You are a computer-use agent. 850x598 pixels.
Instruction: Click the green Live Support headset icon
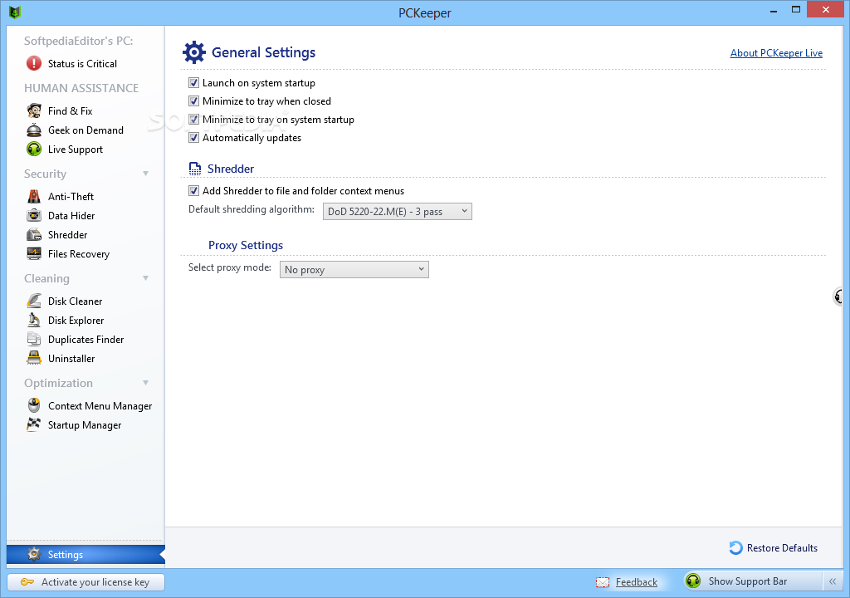(33, 149)
